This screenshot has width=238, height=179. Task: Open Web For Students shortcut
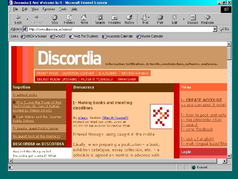(84, 36)
